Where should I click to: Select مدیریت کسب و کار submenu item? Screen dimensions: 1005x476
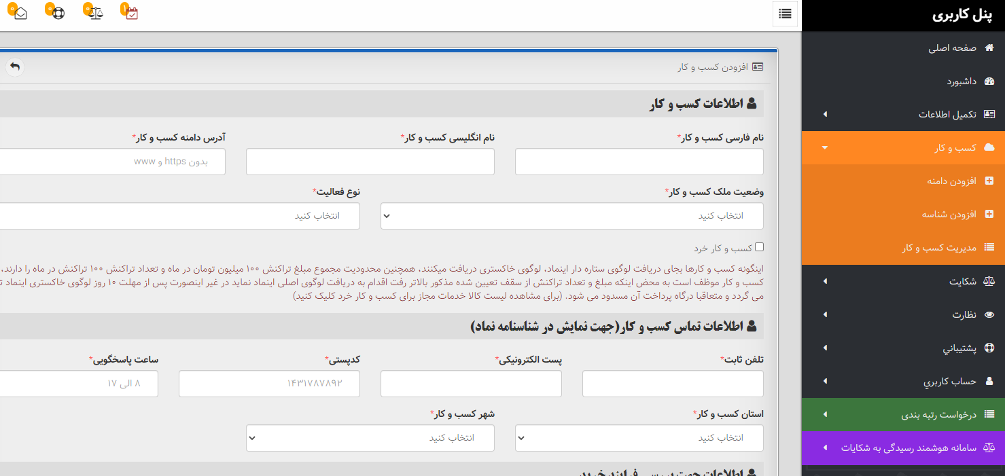pos(903,248)
